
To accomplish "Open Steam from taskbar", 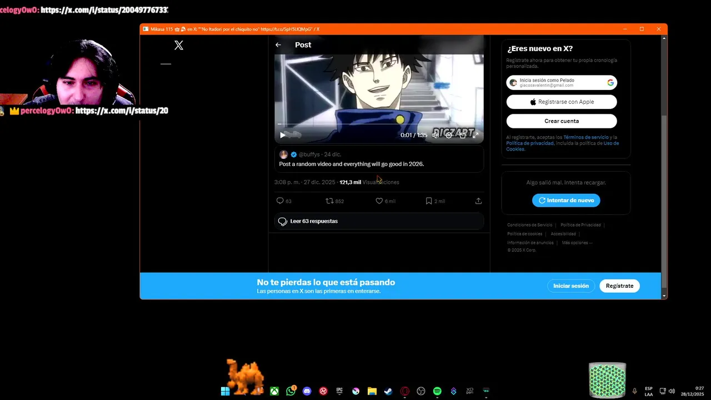I will pyautogui.click(x=388, y=391).
